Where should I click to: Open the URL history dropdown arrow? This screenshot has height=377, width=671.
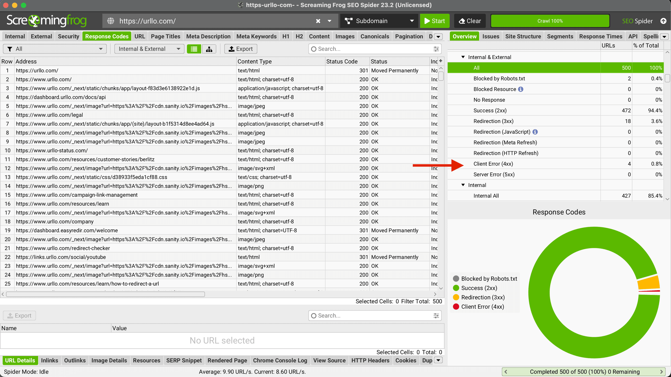tap(329, 21)
